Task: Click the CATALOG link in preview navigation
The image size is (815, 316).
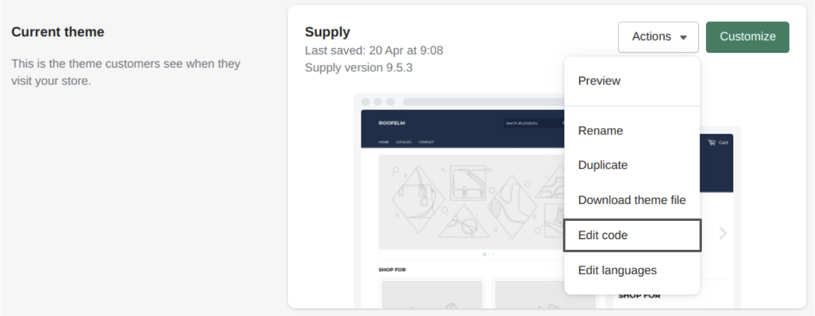Action: 404,142
